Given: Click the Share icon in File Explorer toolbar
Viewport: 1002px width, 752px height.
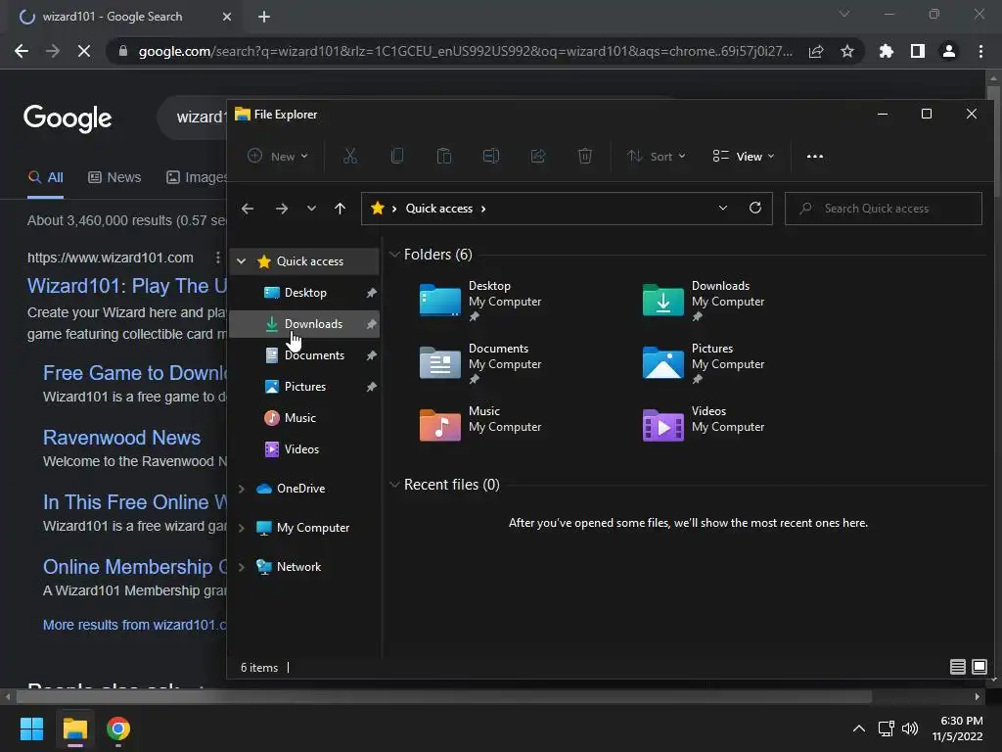Looking at the screenshot, I should tap(538, 156).
